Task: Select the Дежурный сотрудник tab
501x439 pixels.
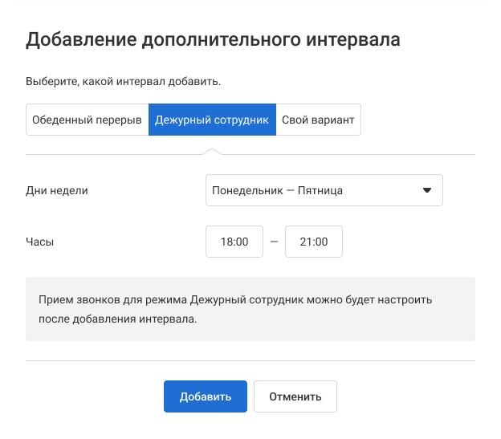Action: click(x=212, y=120)
